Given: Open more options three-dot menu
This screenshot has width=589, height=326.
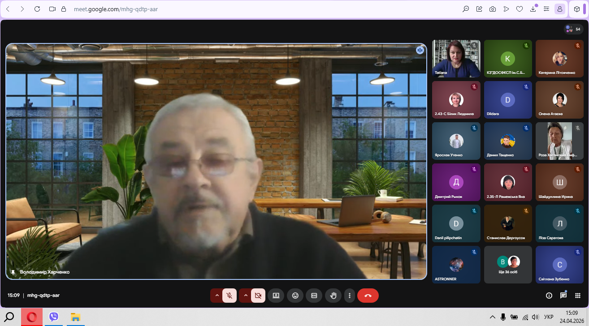Looking at the screenshot, I should pos(349,296).
